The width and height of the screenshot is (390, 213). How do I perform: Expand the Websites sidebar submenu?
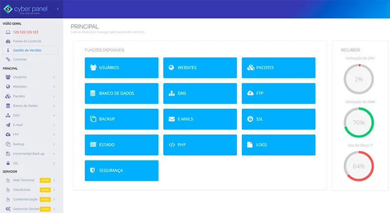pyautogui.click(x=54, y=86)
